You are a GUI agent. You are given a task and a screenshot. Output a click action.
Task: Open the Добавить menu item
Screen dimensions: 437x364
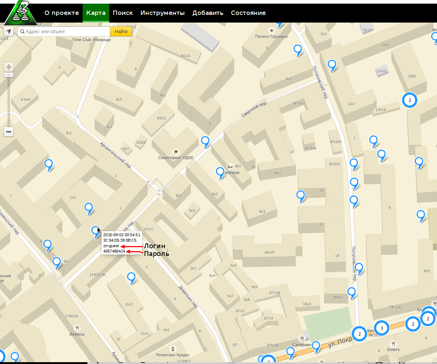208,13
